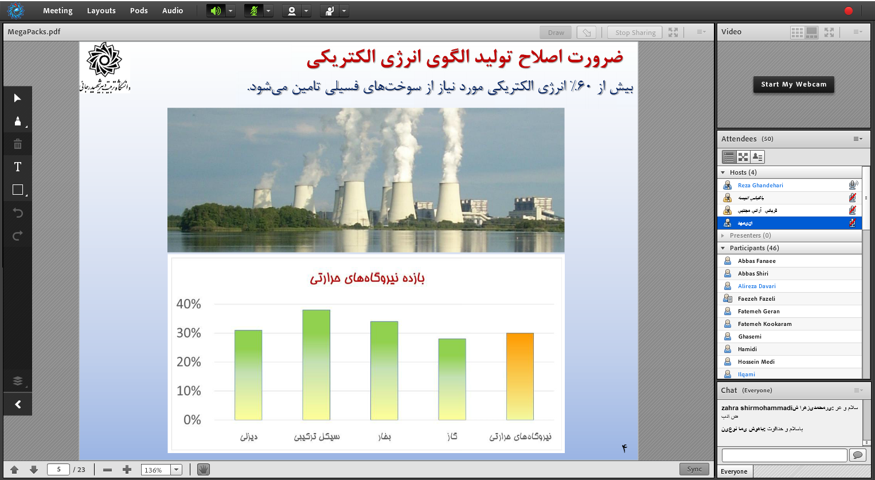This screenshot has width=875, height=480.
Task: Select the rectangle shape tool
Action: point(17,190)
